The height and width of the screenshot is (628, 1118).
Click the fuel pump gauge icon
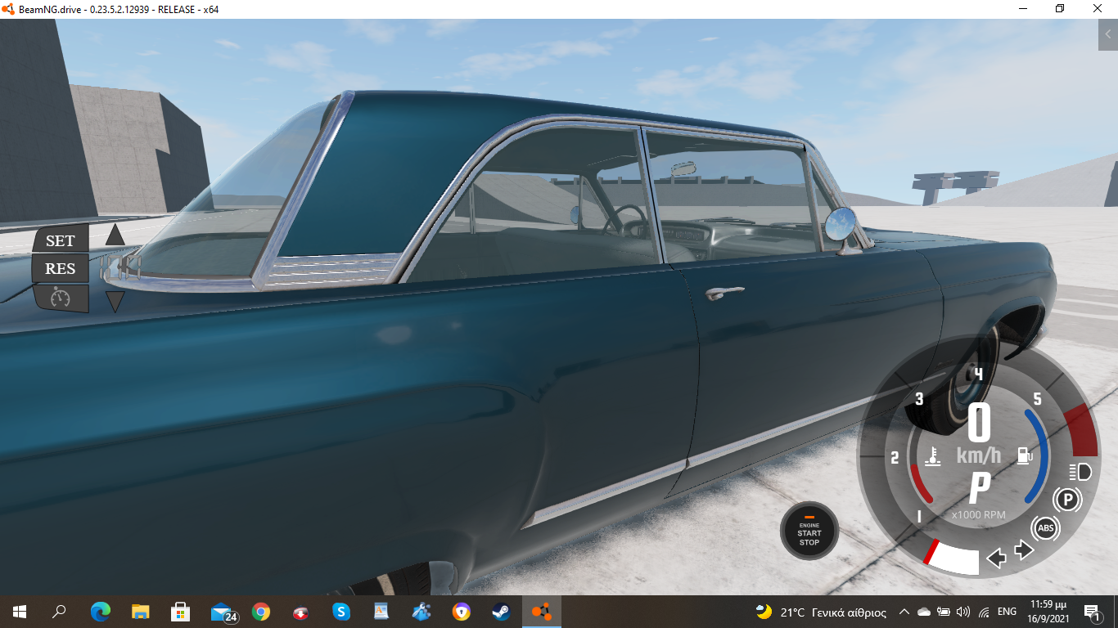[x=1025, y=455]
